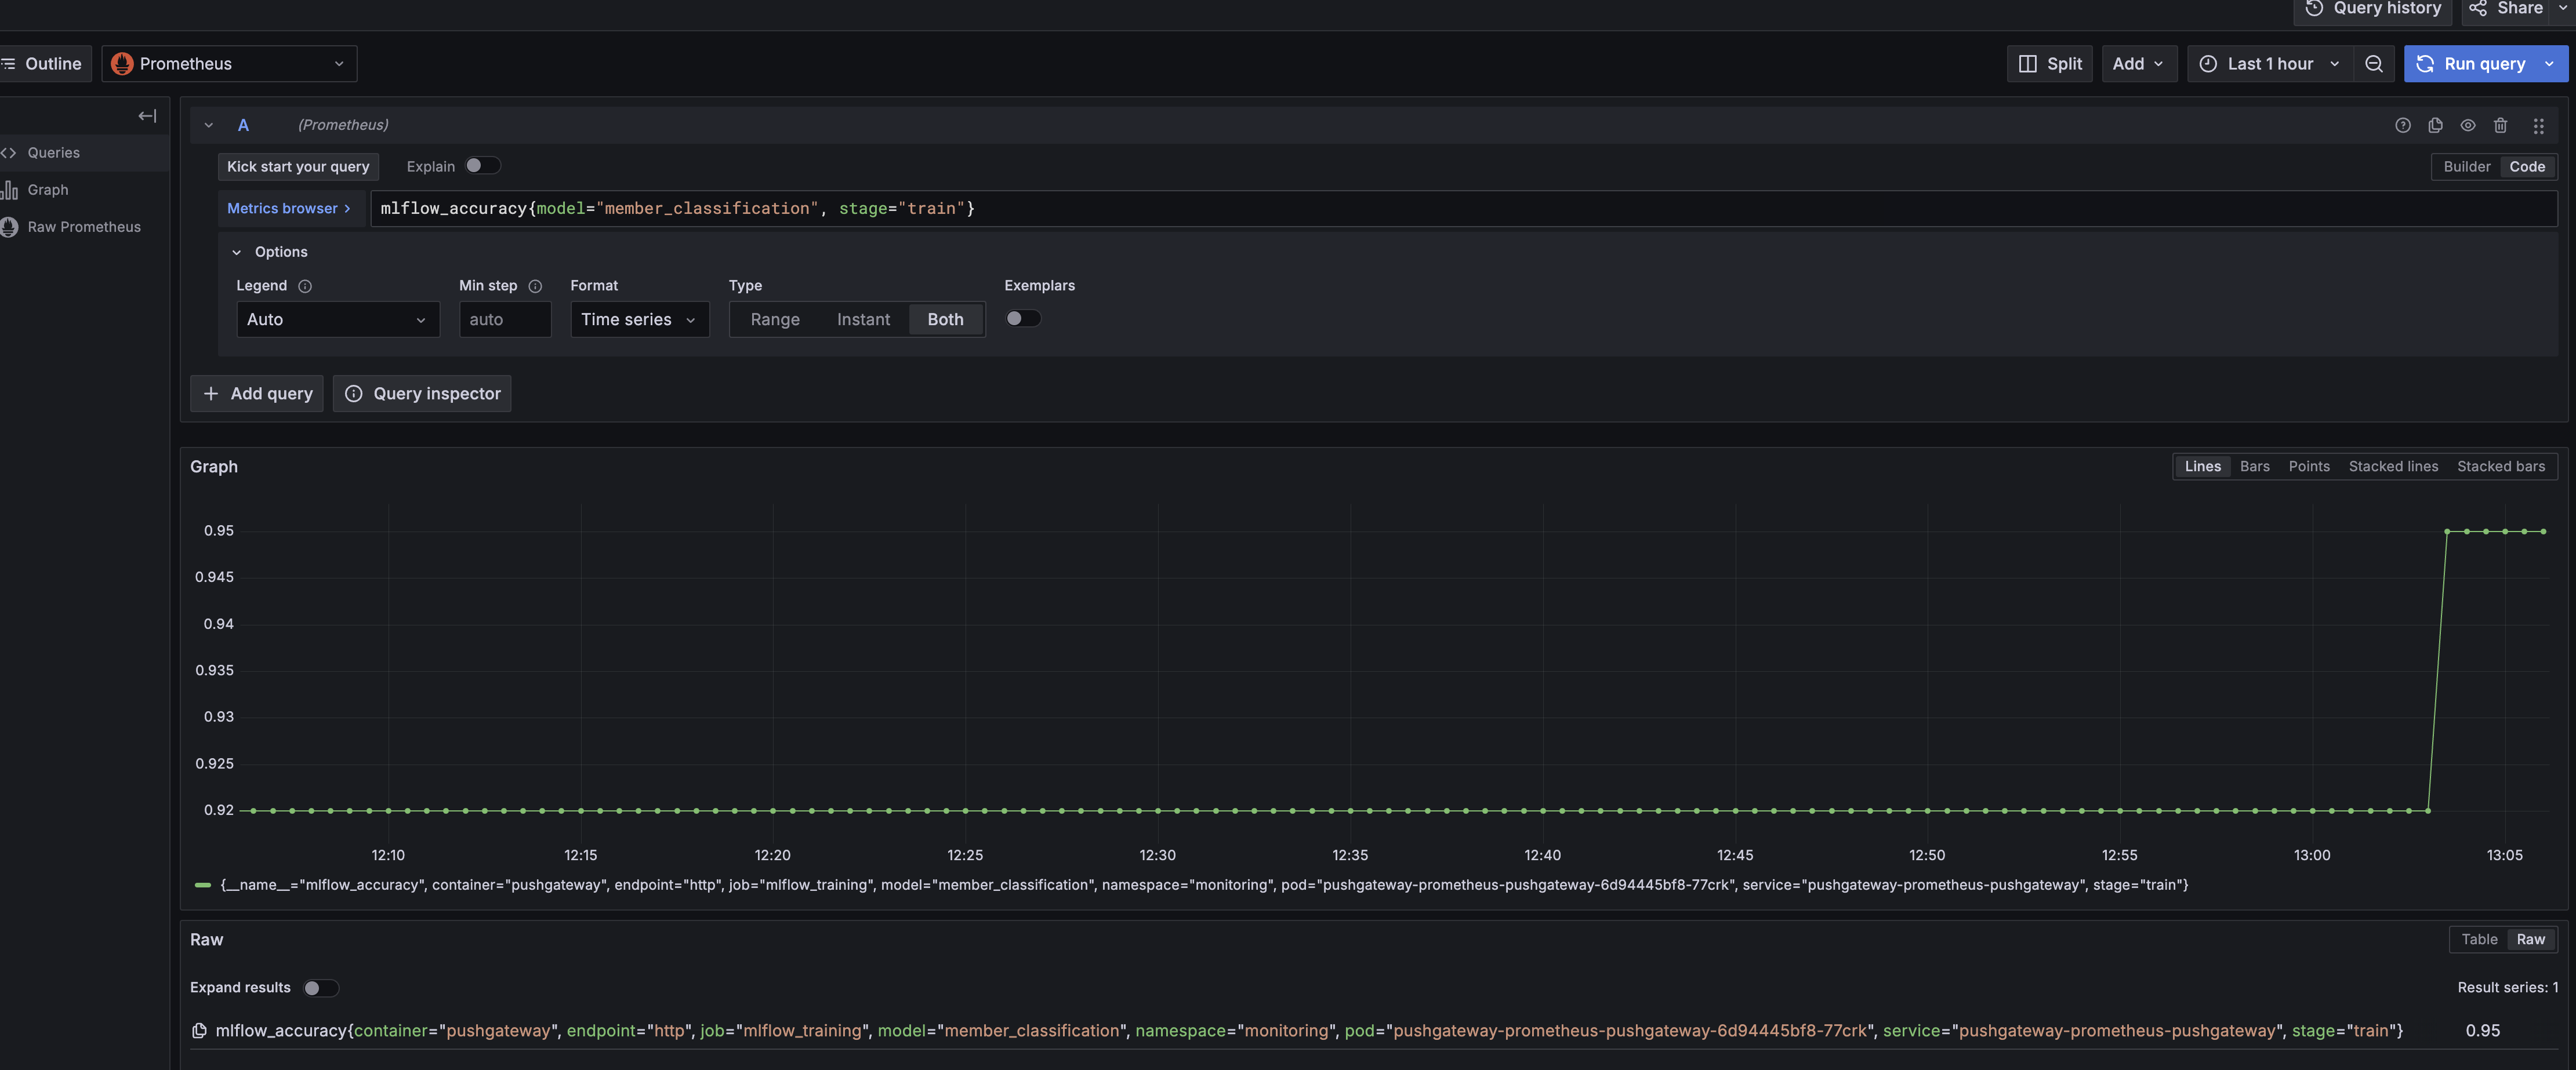Click the Outline menu lines icon

pyautogui.click(x=8, y=64)
